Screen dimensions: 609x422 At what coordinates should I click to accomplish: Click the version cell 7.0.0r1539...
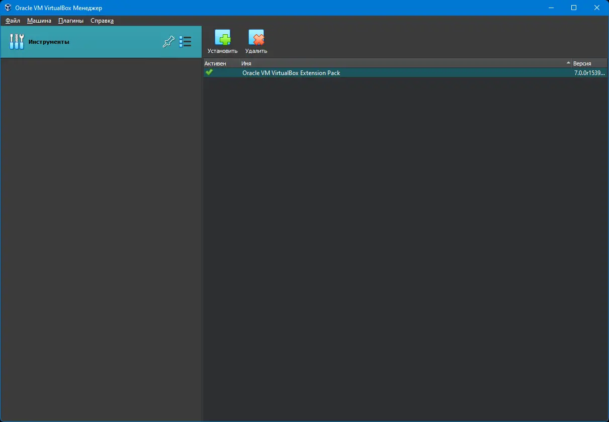tap(589, 73)
